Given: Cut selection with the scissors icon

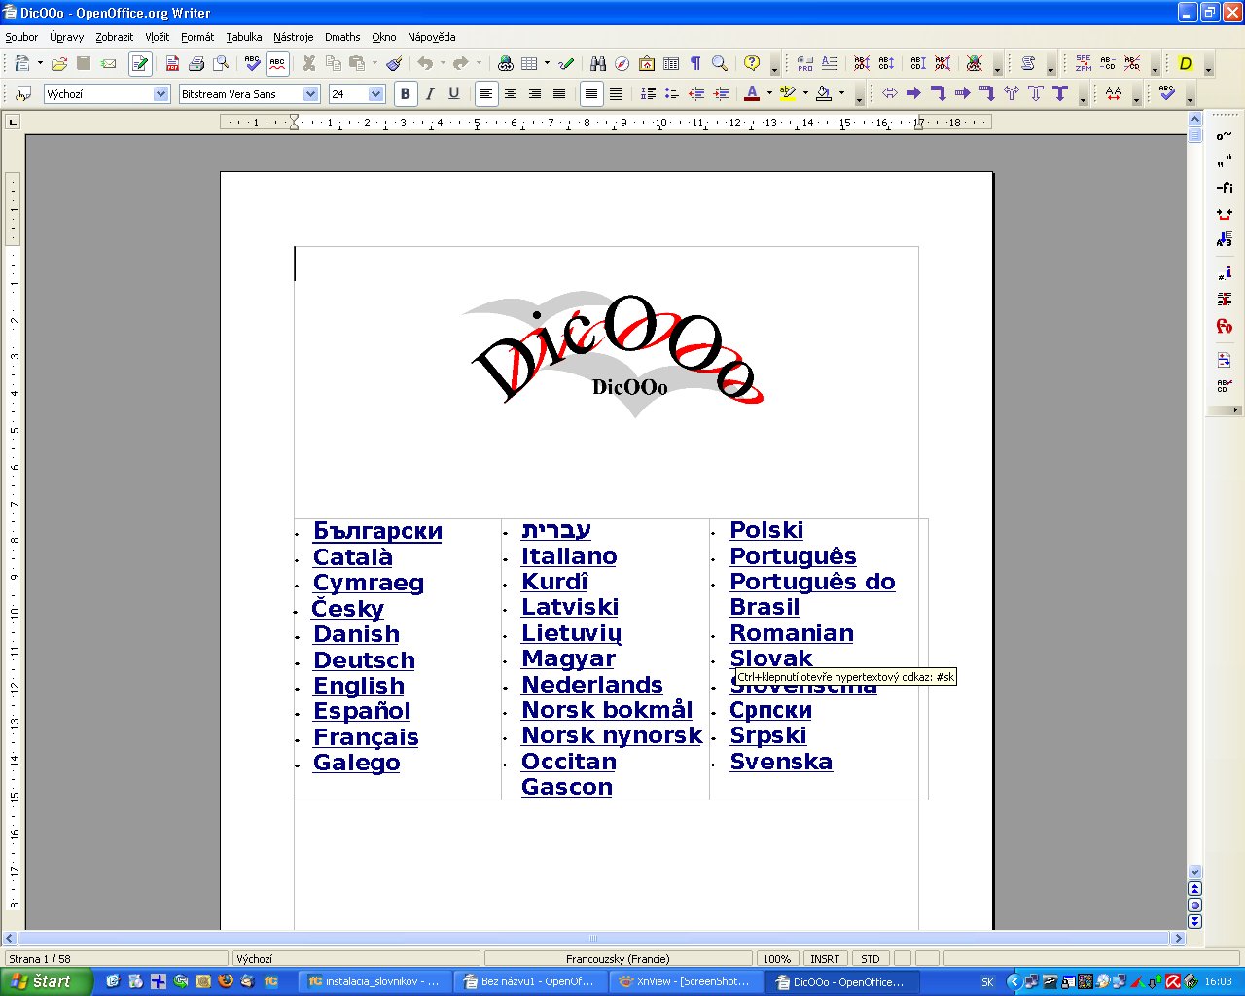Looking at the screenshot, I should 309,63.
